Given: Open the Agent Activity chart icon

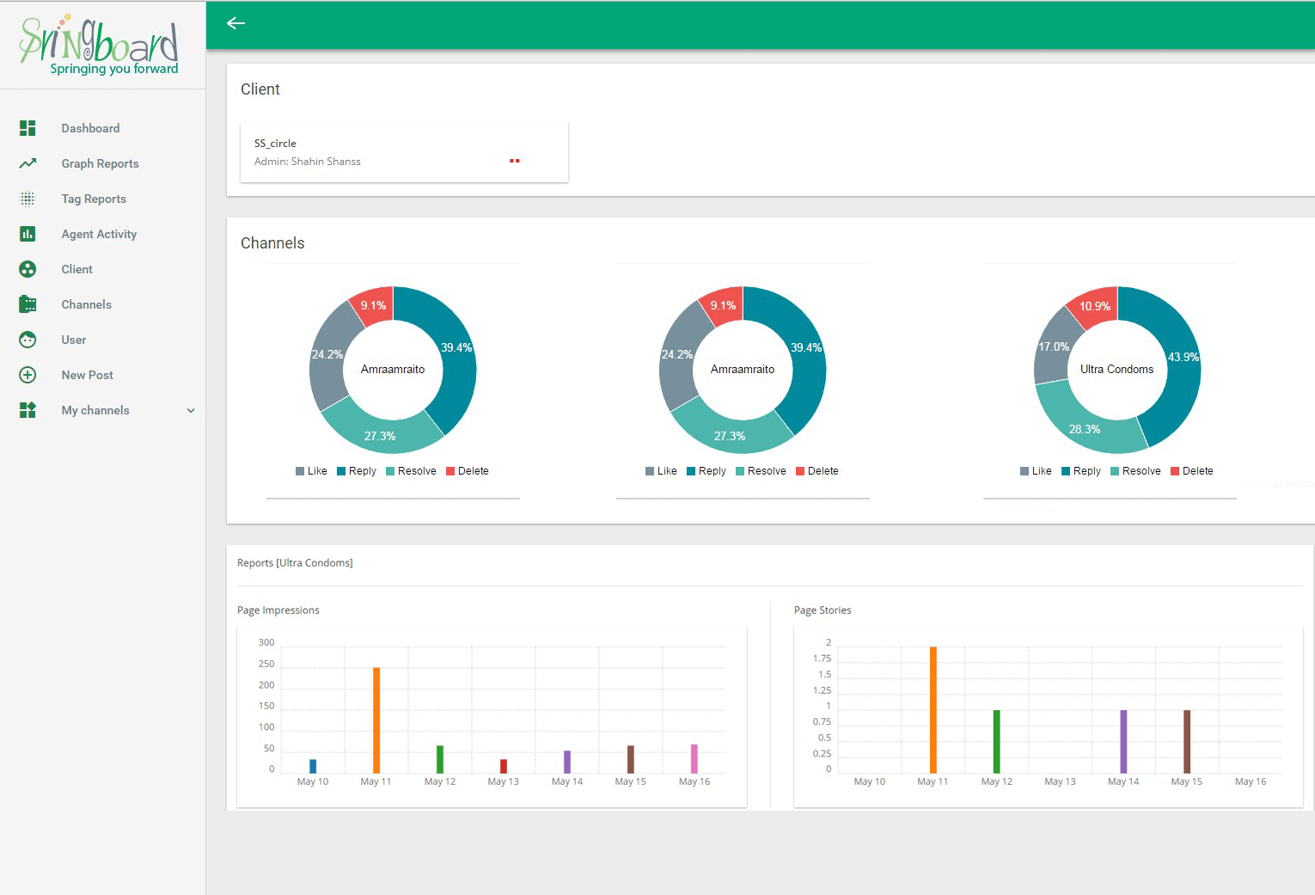Looking at the screenshot, I should 28,234.
